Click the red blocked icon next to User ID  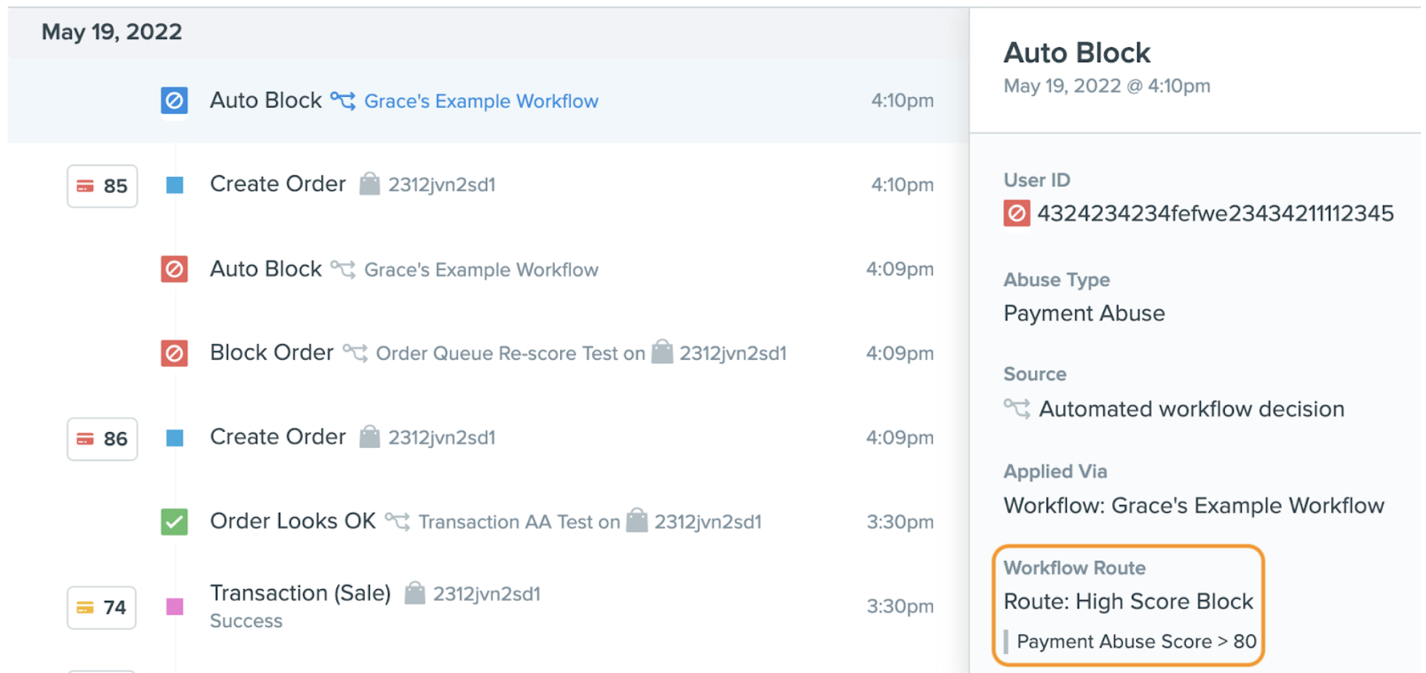click(1017, 213)
